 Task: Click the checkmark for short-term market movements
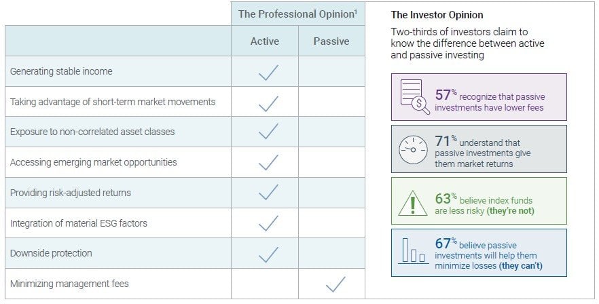pos(268,102)
